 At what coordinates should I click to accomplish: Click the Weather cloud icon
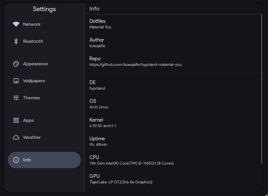pyautogui.click(x=16, y=137)
